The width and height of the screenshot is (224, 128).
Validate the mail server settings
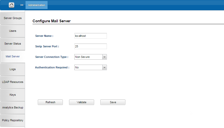(82, 102)
